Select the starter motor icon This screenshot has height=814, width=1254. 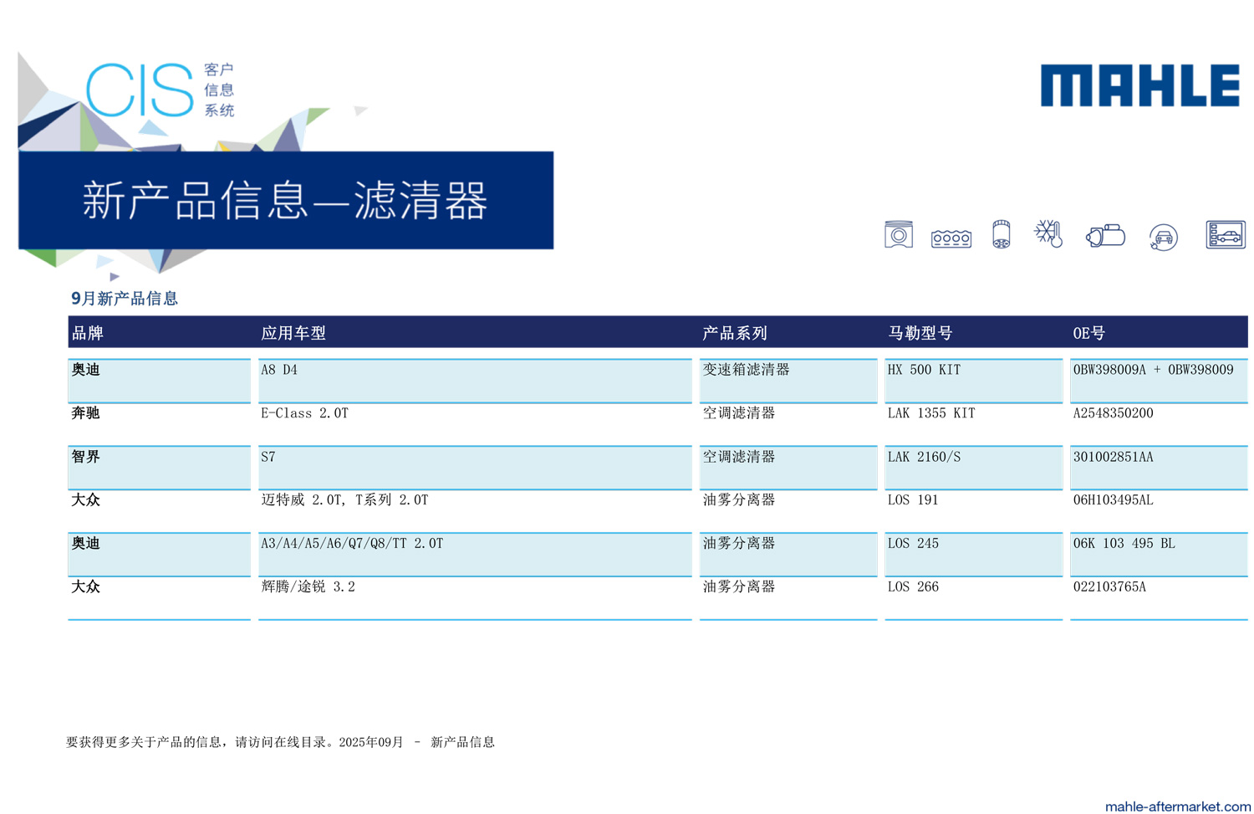tap(1105, 236)
